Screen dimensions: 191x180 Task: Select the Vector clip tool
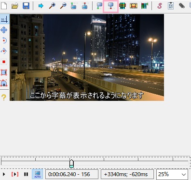tap(4, 83)
